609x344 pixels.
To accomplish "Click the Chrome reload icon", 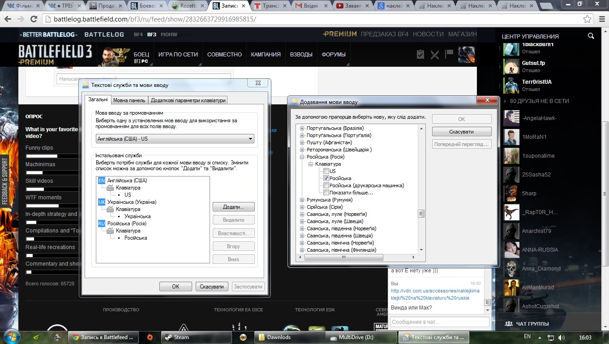I will point(34,19).
